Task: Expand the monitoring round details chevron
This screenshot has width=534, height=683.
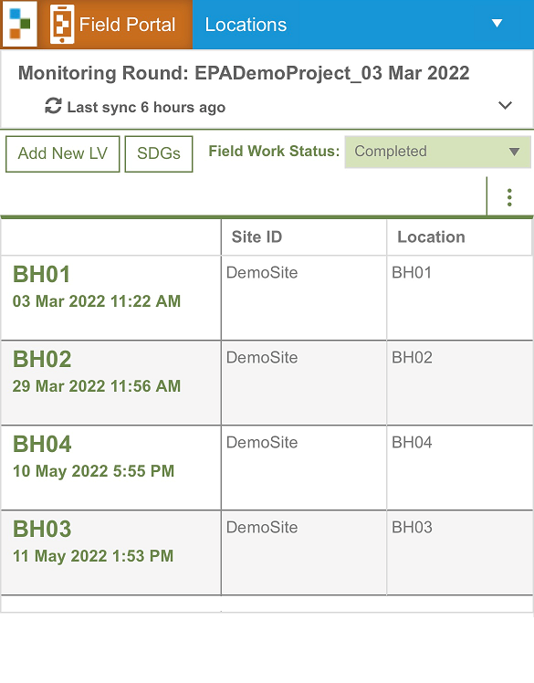Action: coord(505,105)
